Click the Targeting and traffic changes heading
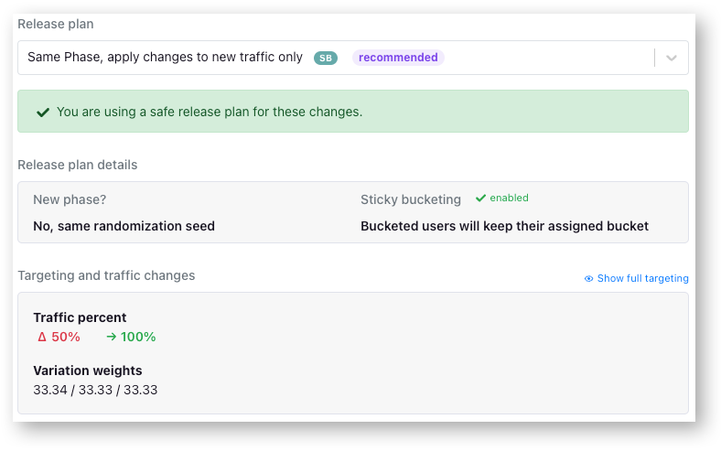This screenshot has height=451, width=721. (106, 275)
